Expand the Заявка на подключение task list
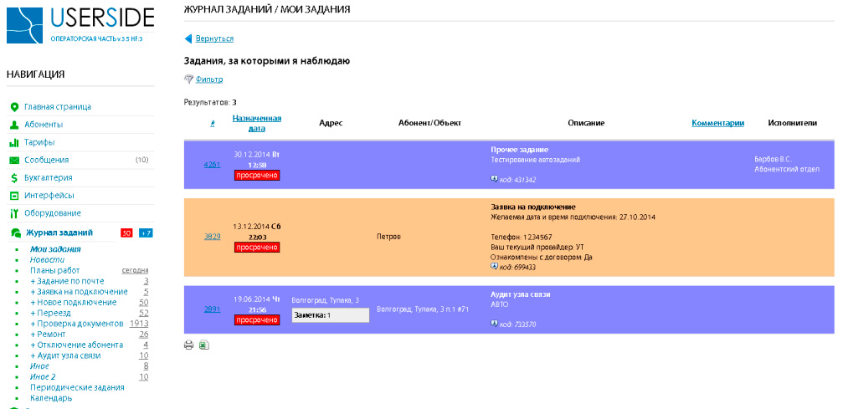Viewport: 843px width, 409px height. pyautogui.click(x=79, y=292)
